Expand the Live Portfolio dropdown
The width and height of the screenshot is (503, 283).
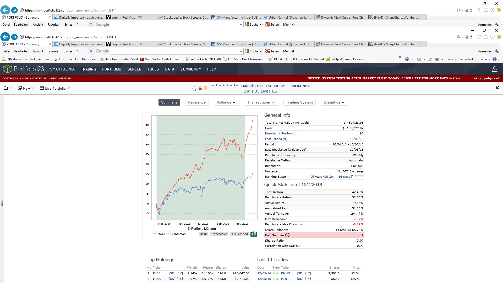point(55,88)
